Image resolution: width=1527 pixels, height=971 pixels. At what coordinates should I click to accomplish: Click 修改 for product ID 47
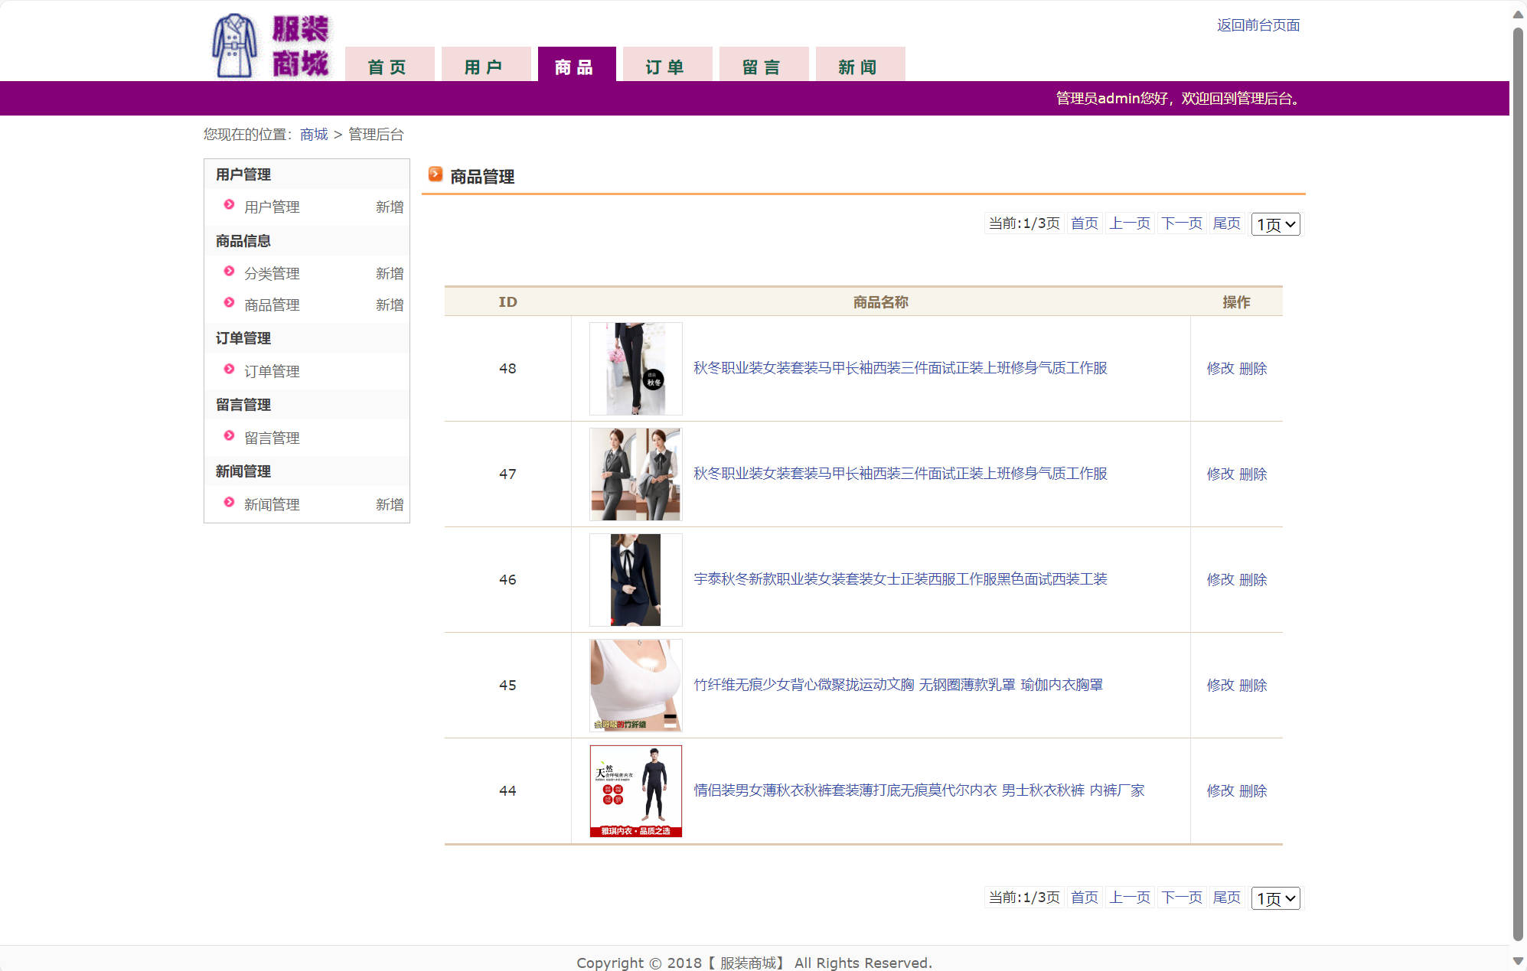click(x=1220, y=474)
